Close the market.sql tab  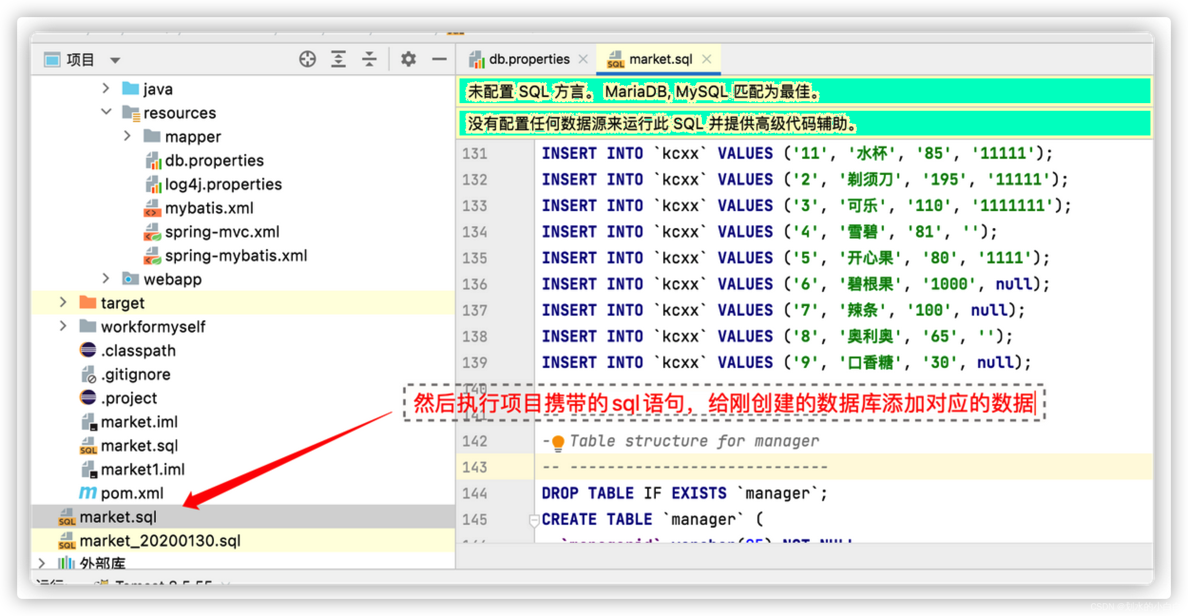707,59
